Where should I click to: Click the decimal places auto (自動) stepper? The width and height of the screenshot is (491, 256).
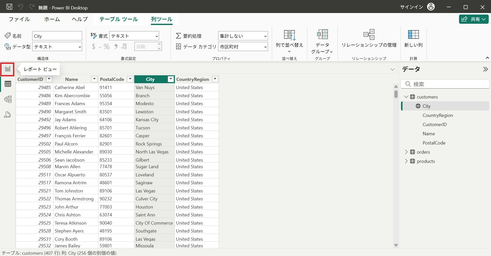[x=148, y=46]
